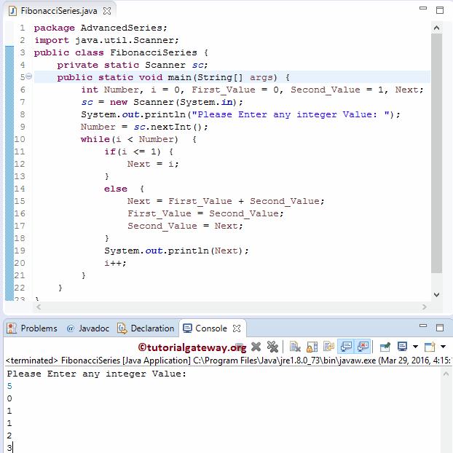Click the 'else' keyword on line 14

click(x=116, y=189)
